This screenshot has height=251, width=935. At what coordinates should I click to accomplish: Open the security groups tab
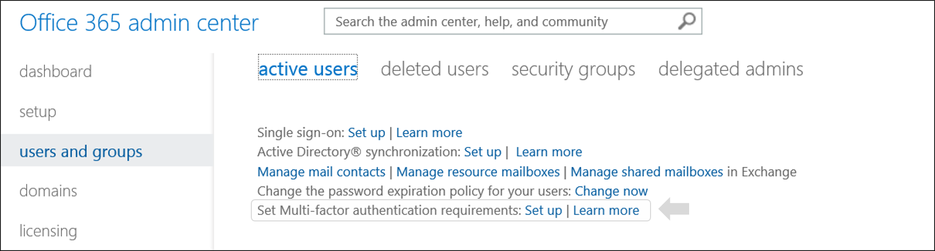[573, 69]
